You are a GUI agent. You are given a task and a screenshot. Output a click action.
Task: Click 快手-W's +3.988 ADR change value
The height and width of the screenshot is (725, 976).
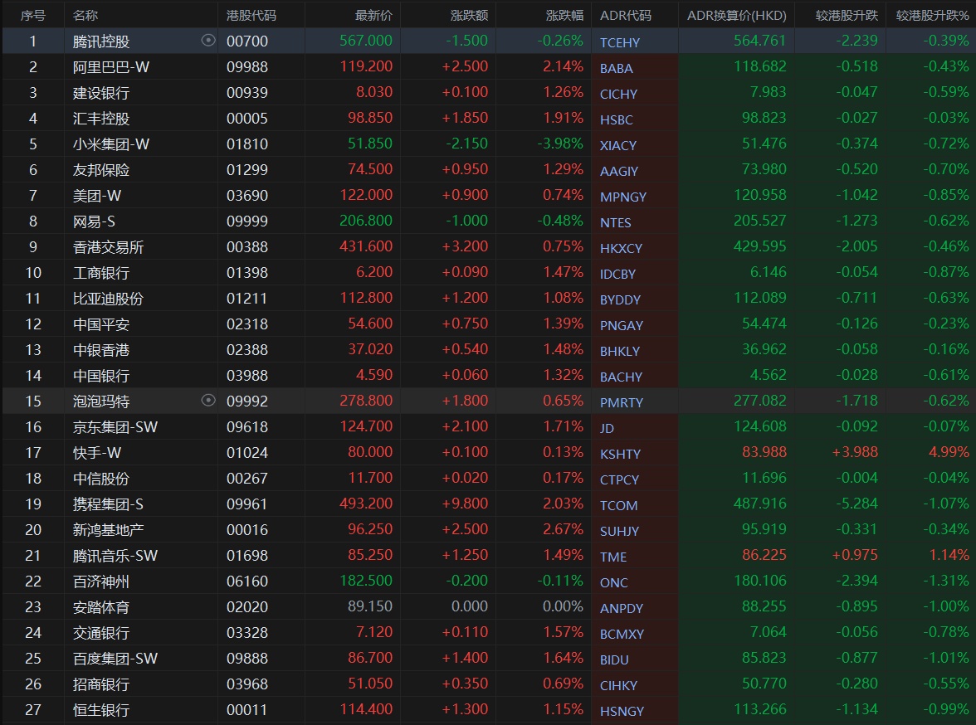pyautogui.click(x=855, y=453)
